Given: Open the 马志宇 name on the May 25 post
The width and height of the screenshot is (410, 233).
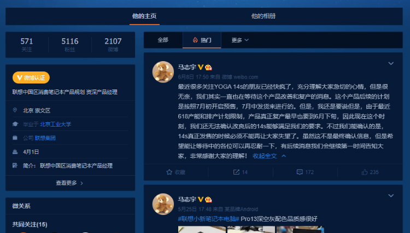Looking at the screenshot, I should coord(187,199).
